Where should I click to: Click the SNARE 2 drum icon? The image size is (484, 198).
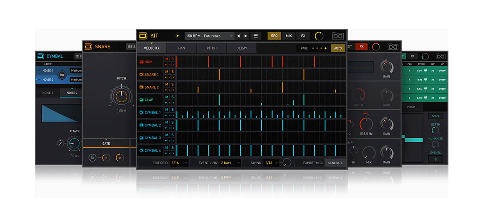(141, 87)
